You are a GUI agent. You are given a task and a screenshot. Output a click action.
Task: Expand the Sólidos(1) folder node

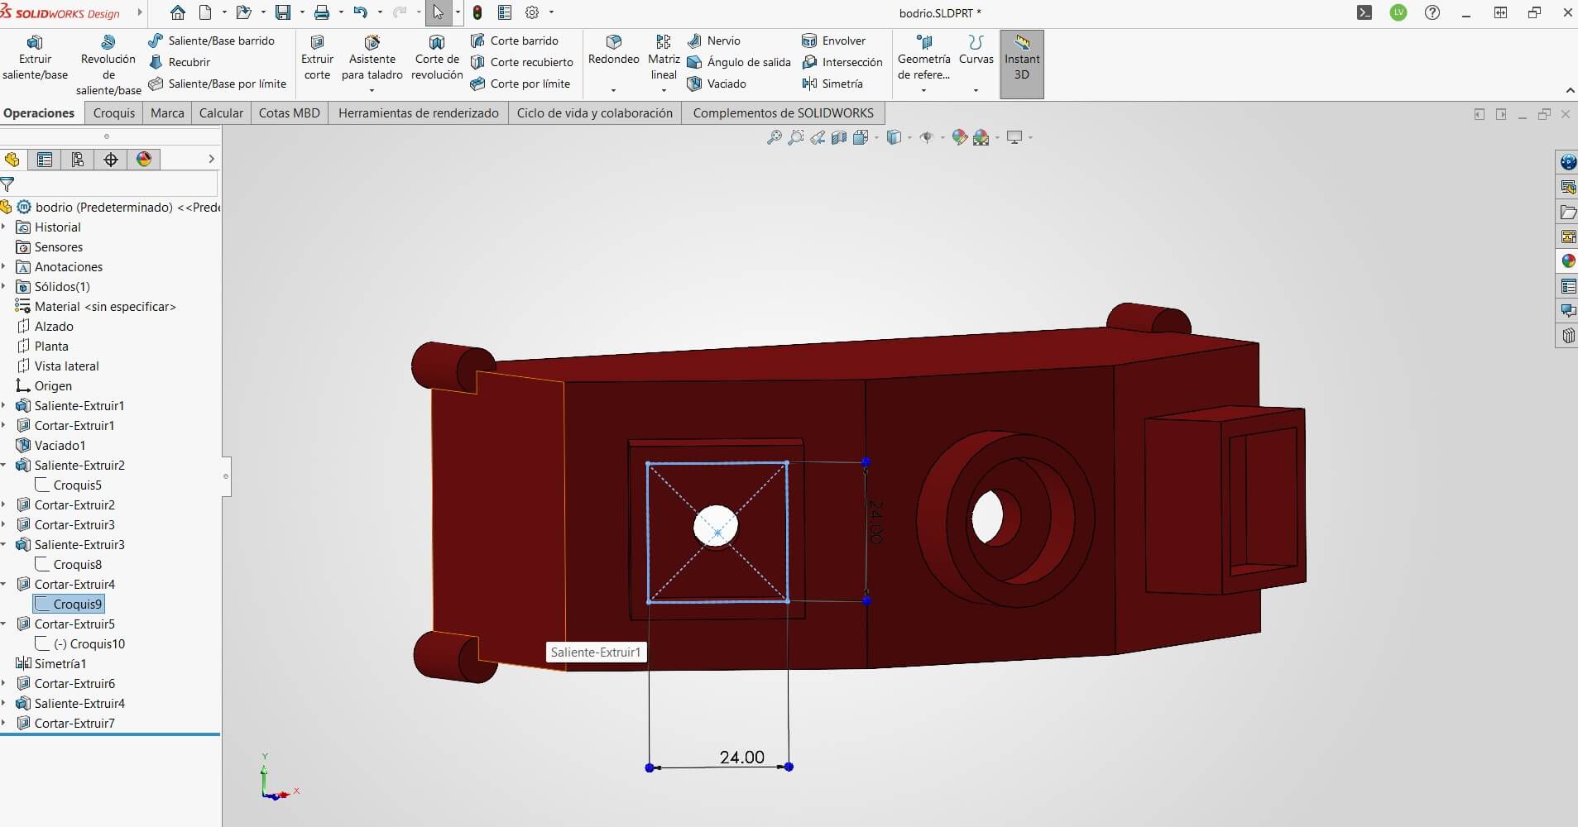[x=4, y=287]
